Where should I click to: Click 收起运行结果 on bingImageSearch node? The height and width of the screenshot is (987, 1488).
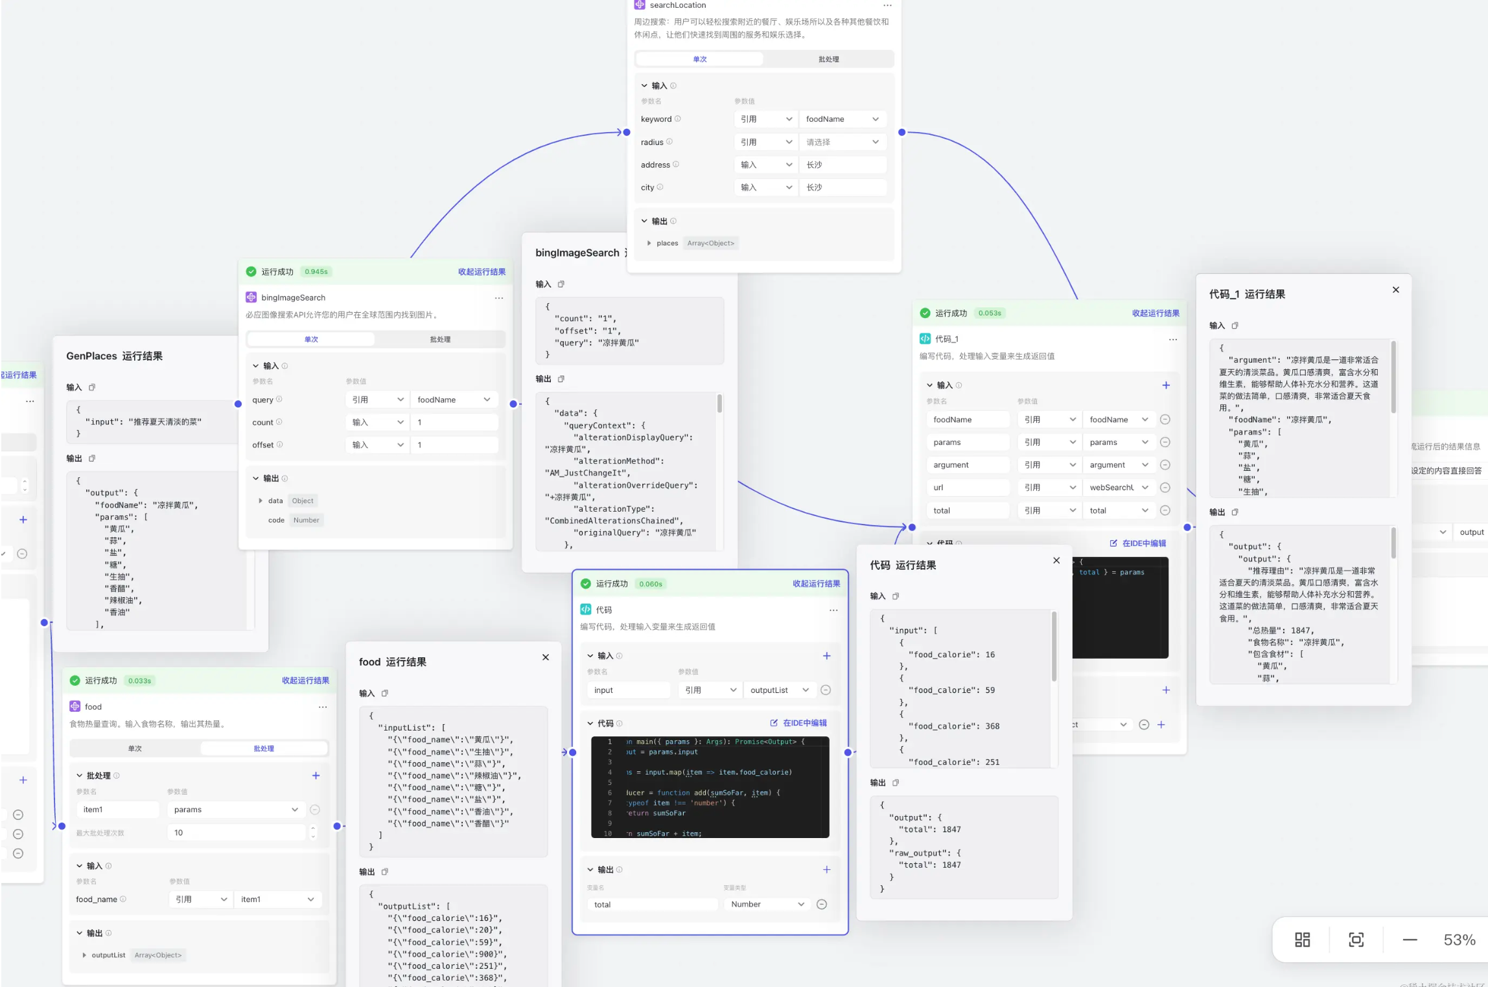[482, 272]
